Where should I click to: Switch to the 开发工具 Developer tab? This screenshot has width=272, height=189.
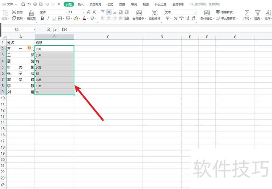(160, 4)
